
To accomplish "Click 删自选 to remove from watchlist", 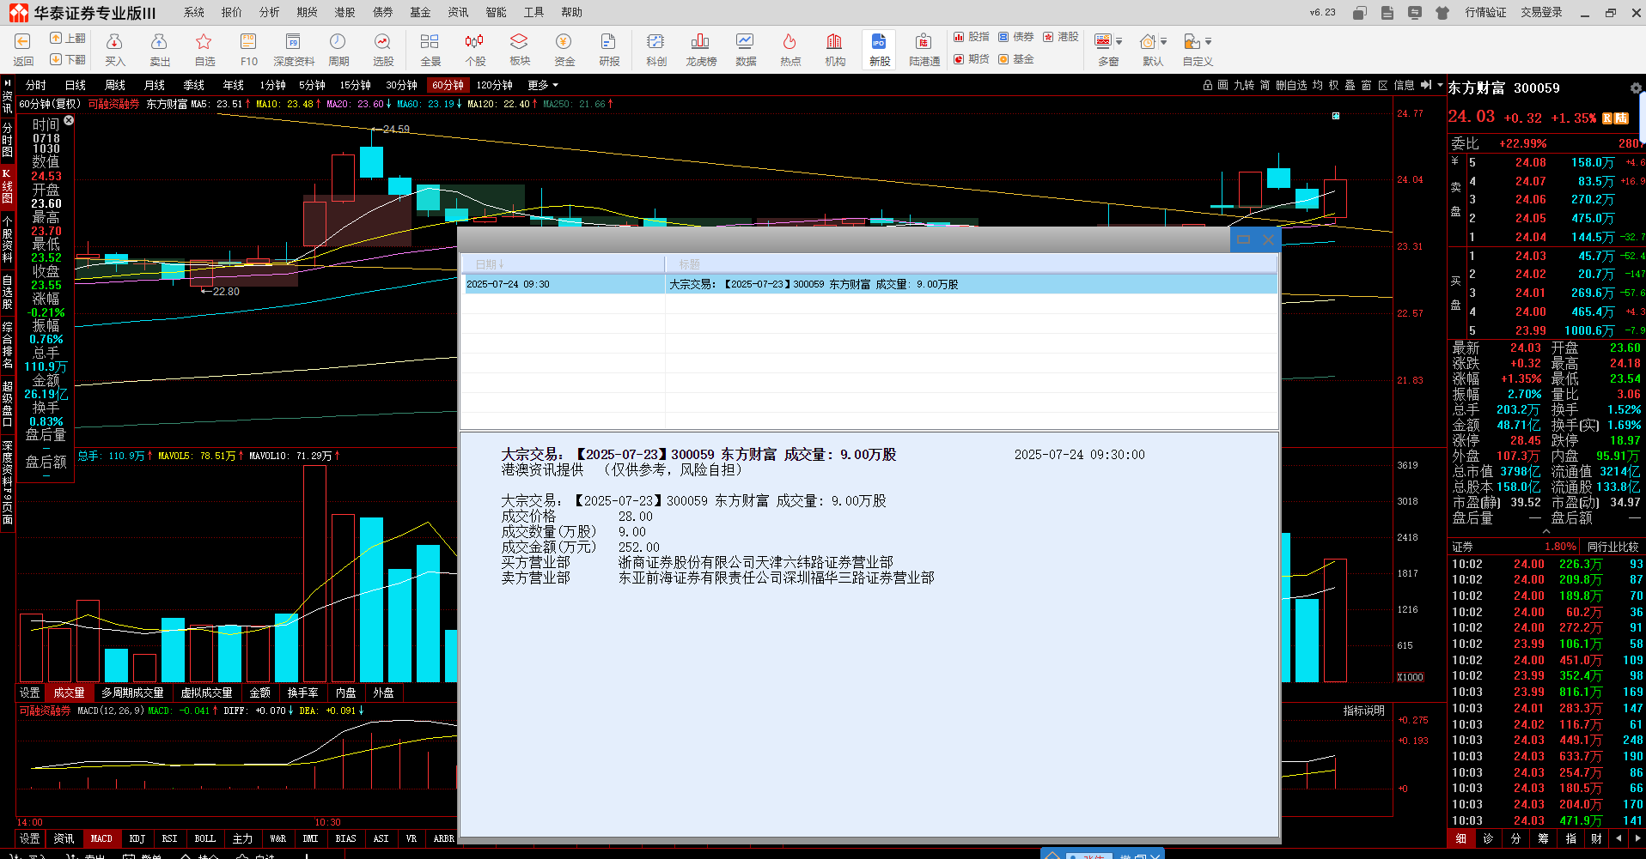I will [1291, 85].
